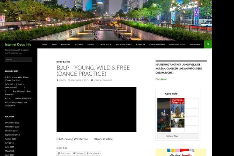Click the Video post format icon link

pos(61,80)
